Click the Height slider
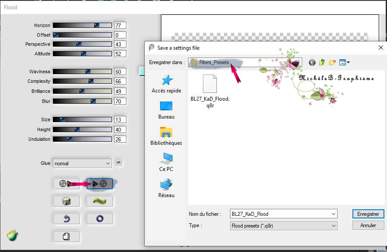This screenshot has width=387, height=252. pos(82,129)
